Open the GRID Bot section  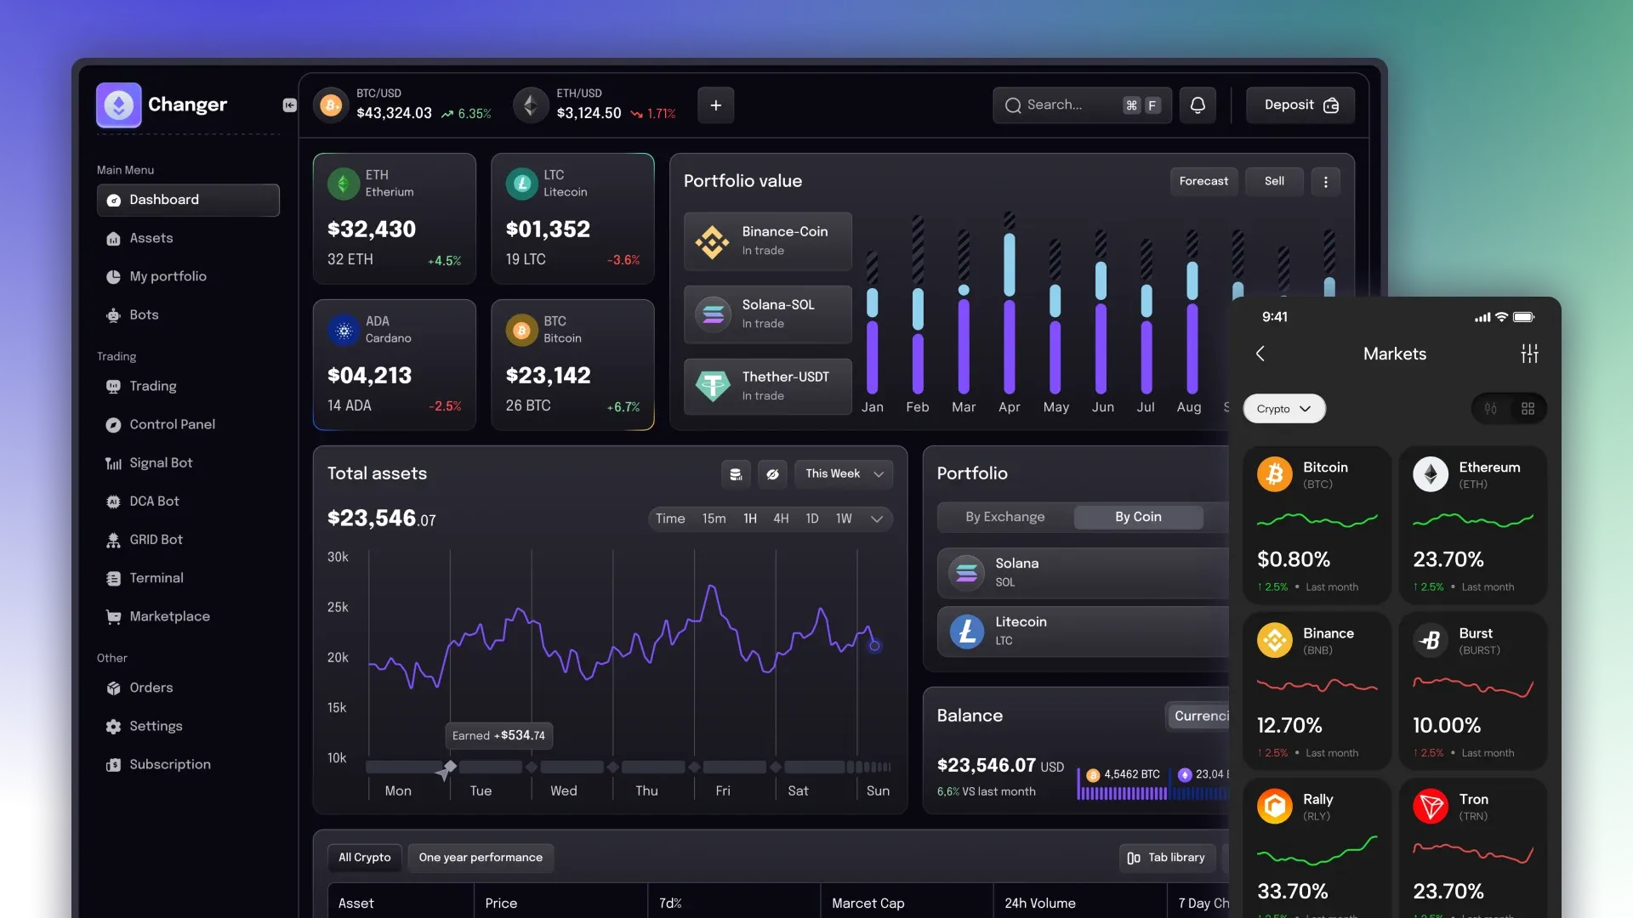pos(156,540)
